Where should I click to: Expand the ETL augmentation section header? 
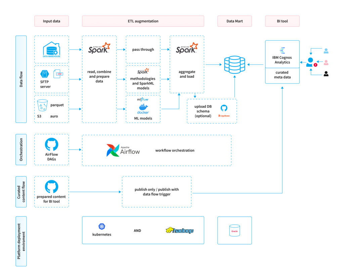pyautogui.click(x=143, y=21)
